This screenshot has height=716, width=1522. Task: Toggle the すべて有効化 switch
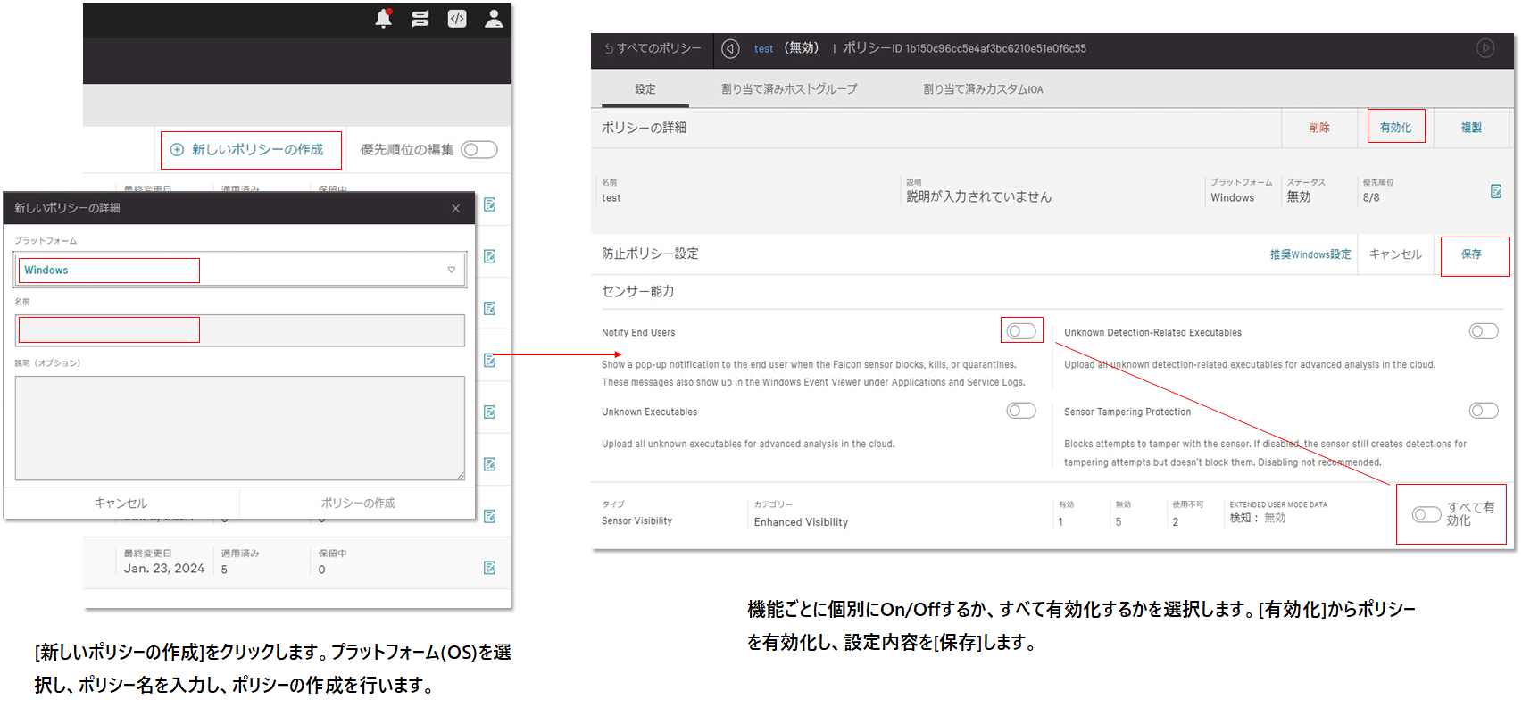tap(1426, 514)
